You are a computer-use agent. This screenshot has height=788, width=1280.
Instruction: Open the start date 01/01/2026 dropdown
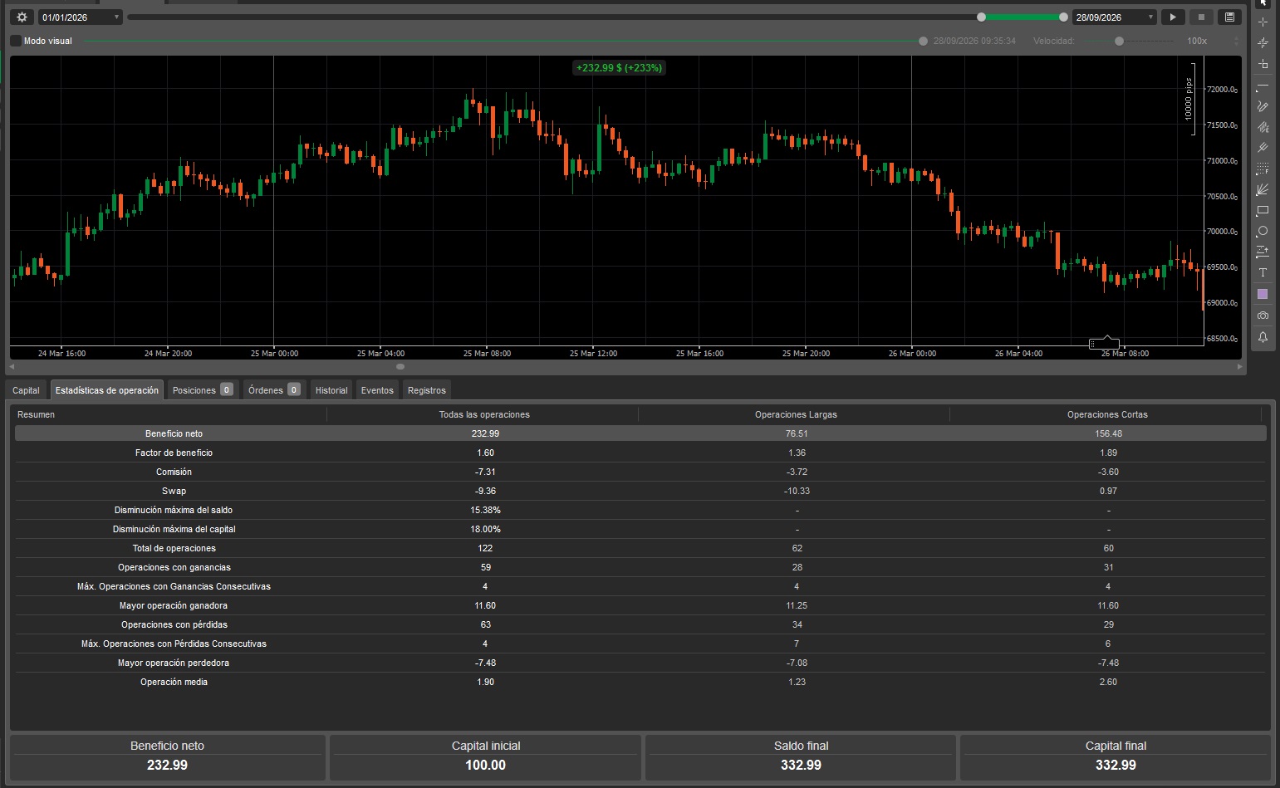point(81,17)
